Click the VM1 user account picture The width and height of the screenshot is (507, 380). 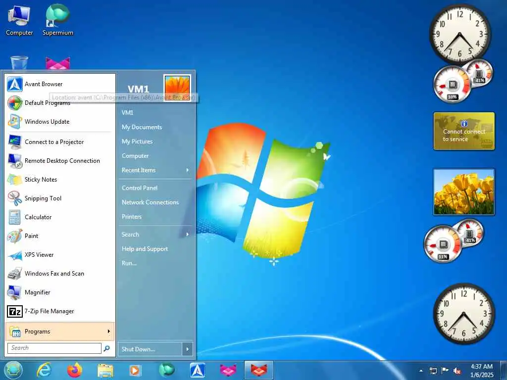coord(177,88)
